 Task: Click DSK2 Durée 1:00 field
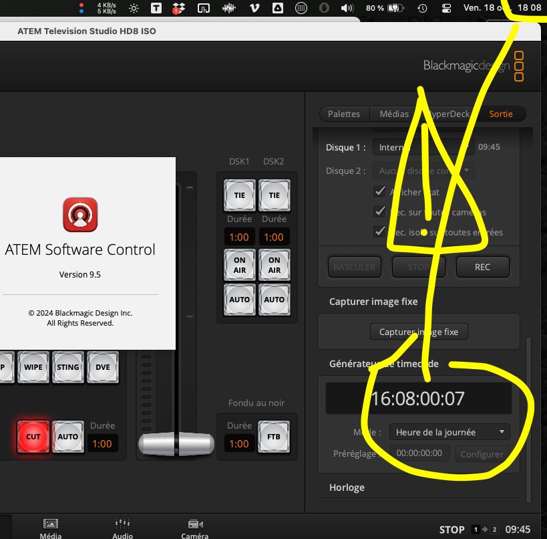tap(274, 237)
